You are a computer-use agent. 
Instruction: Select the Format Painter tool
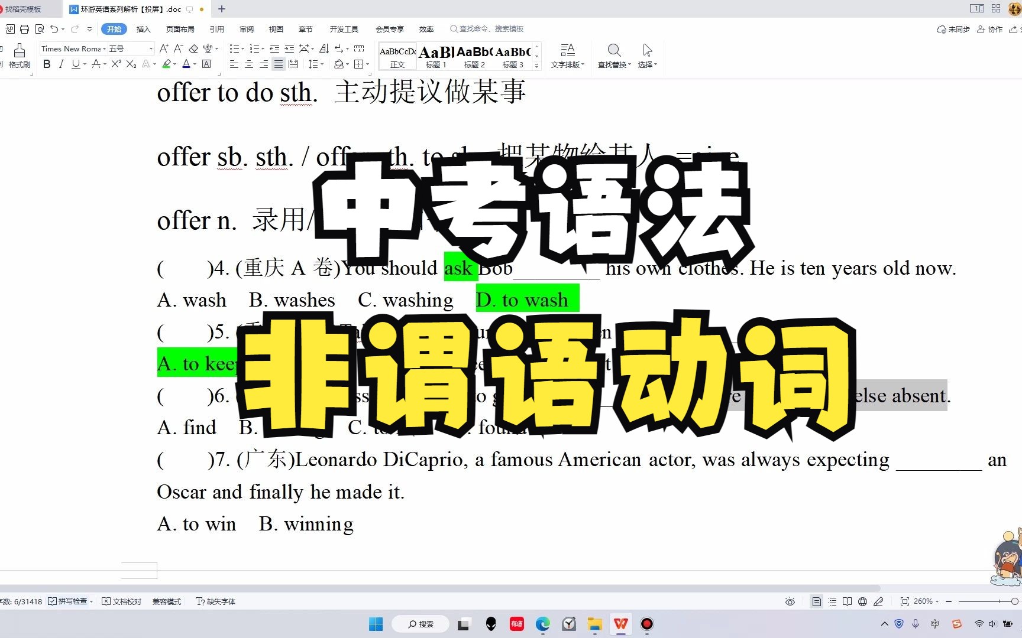20,56
